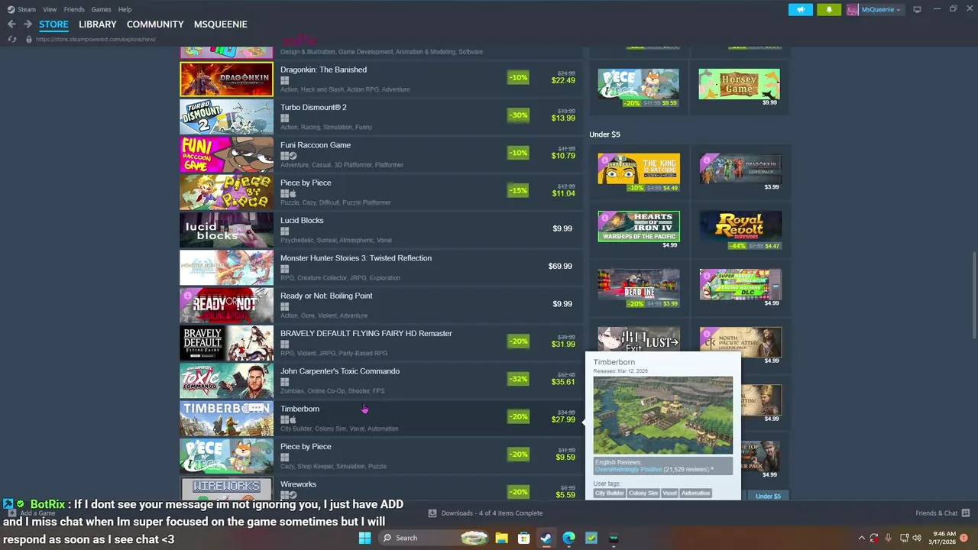Click the $69.99 Monster Hunter price
Viewport: 978px width, 550px height.
pos(560,266)
